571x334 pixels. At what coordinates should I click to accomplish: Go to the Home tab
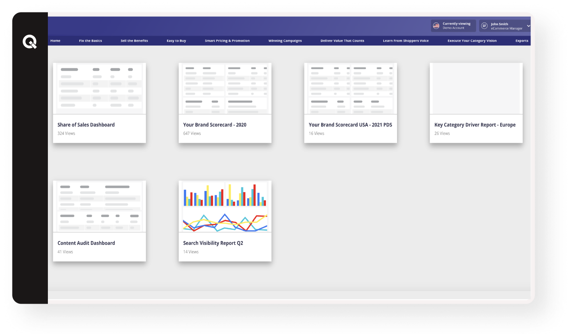55,40
